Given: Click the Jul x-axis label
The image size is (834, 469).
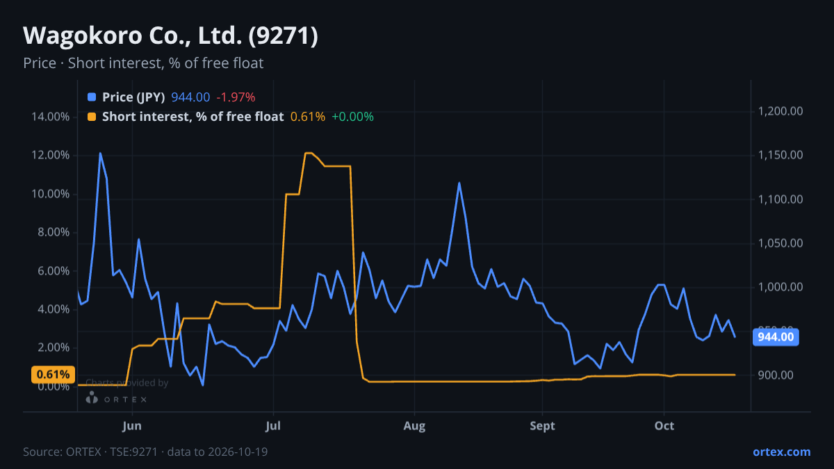Looking at the screenshot, I should (x=273, y=426).
